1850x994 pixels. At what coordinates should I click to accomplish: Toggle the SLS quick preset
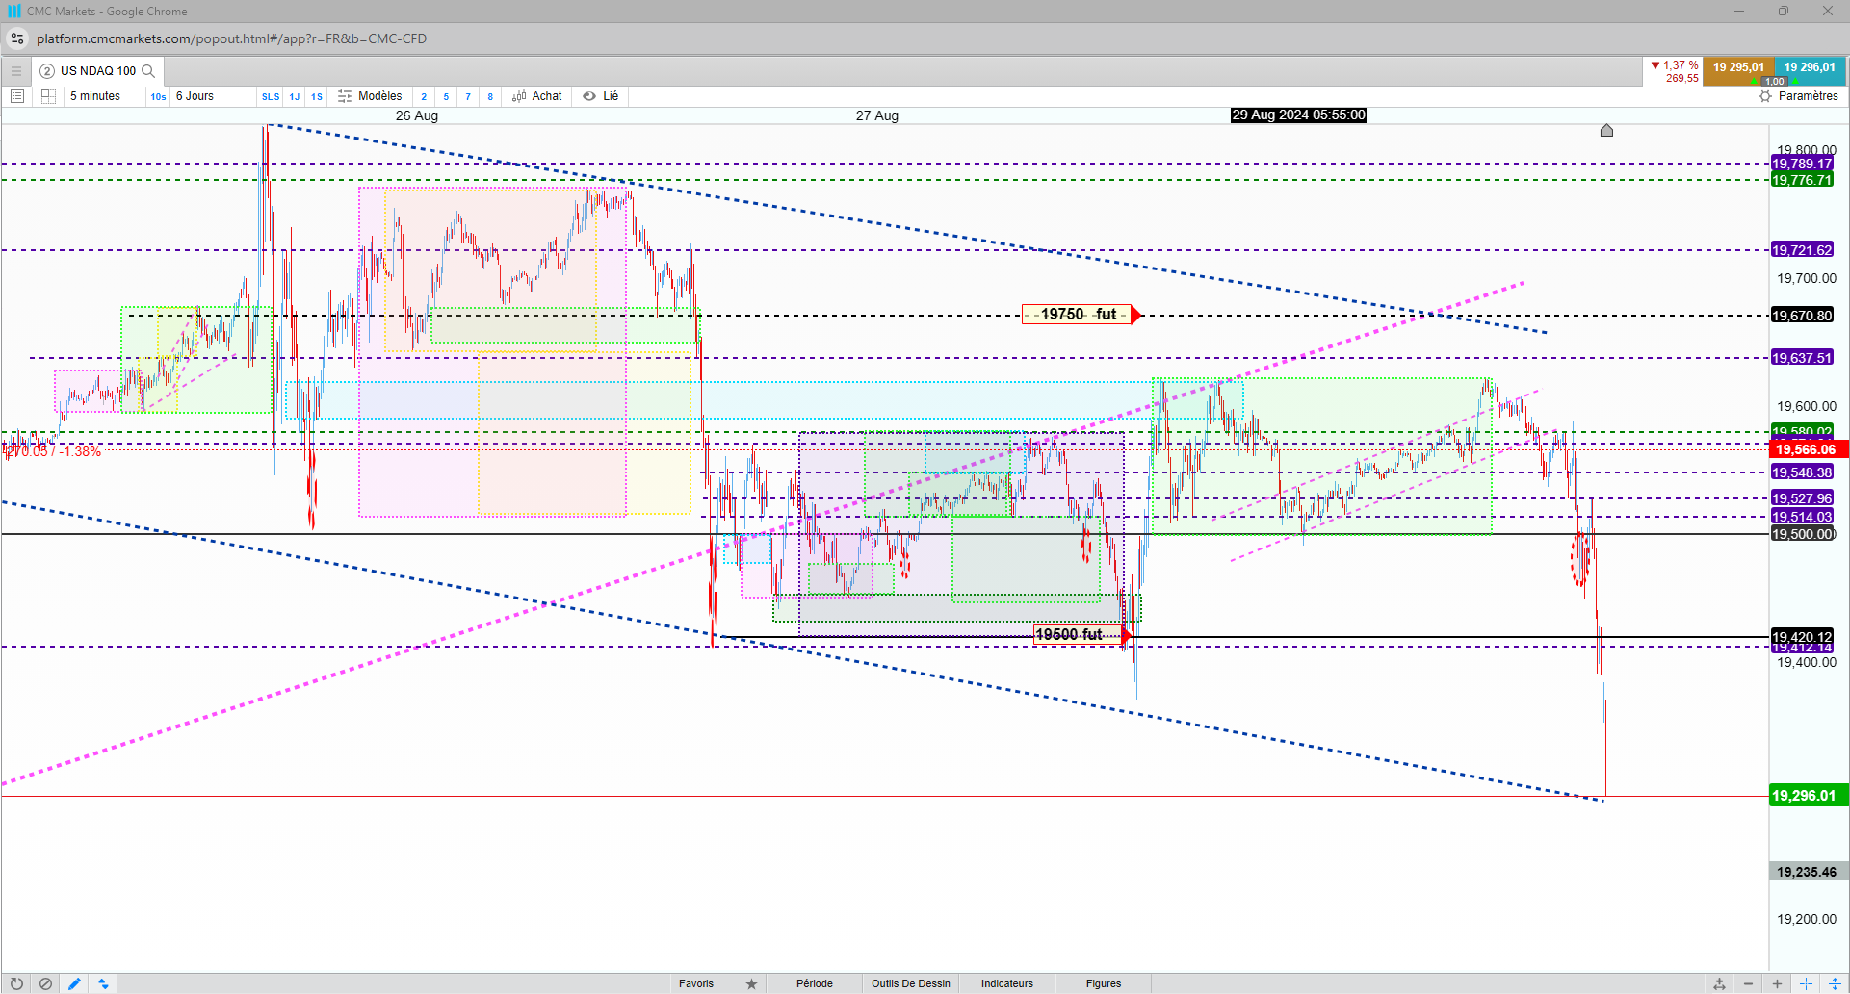coord(271,96)
